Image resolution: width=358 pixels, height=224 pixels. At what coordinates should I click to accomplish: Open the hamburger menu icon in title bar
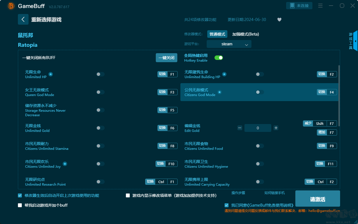coord(321,6)
